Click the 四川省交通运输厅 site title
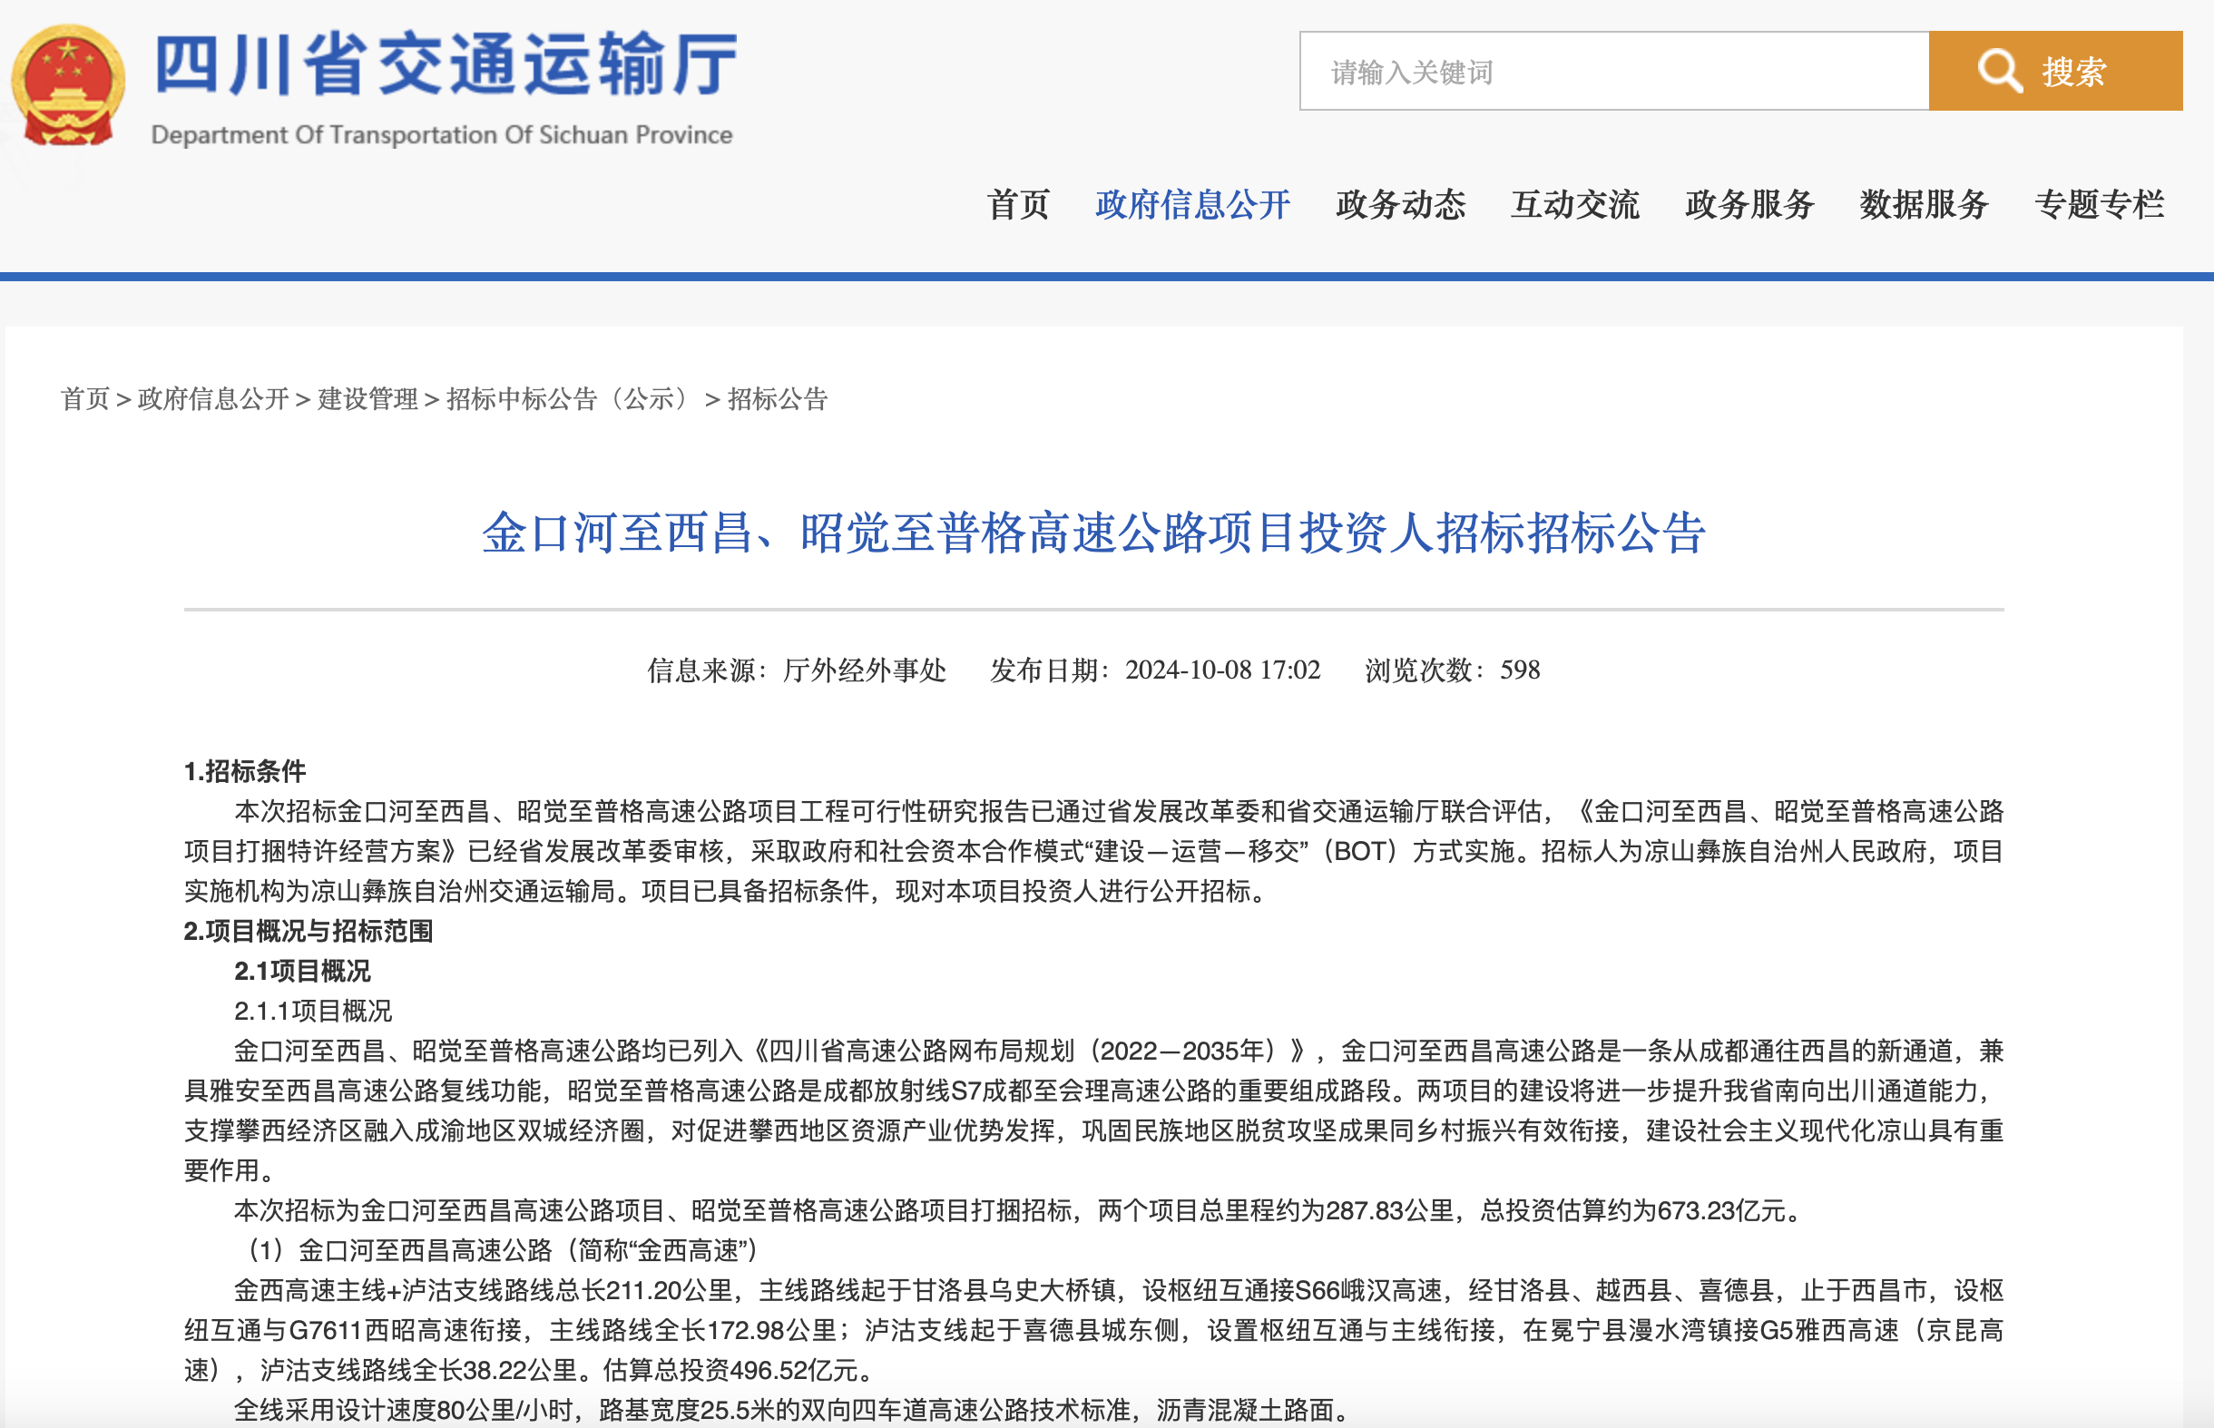2214x1428 pixels. pos(446,64)
